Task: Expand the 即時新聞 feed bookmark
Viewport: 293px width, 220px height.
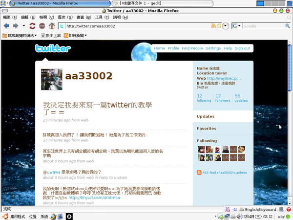Action: 75,35
